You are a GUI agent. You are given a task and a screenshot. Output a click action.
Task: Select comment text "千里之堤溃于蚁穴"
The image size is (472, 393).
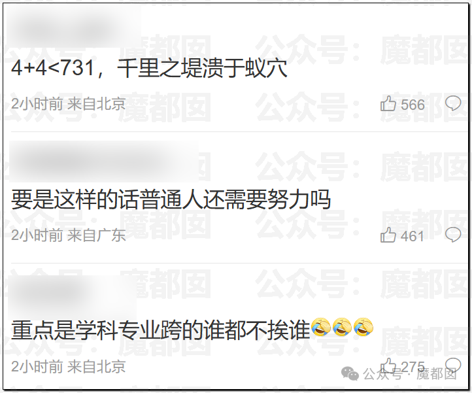[x=202, y=69]
